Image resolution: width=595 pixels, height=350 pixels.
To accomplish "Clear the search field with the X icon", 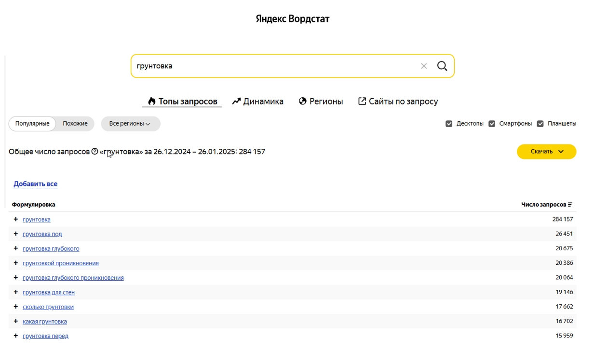I will pyautogui.click(x=424, y=66).
